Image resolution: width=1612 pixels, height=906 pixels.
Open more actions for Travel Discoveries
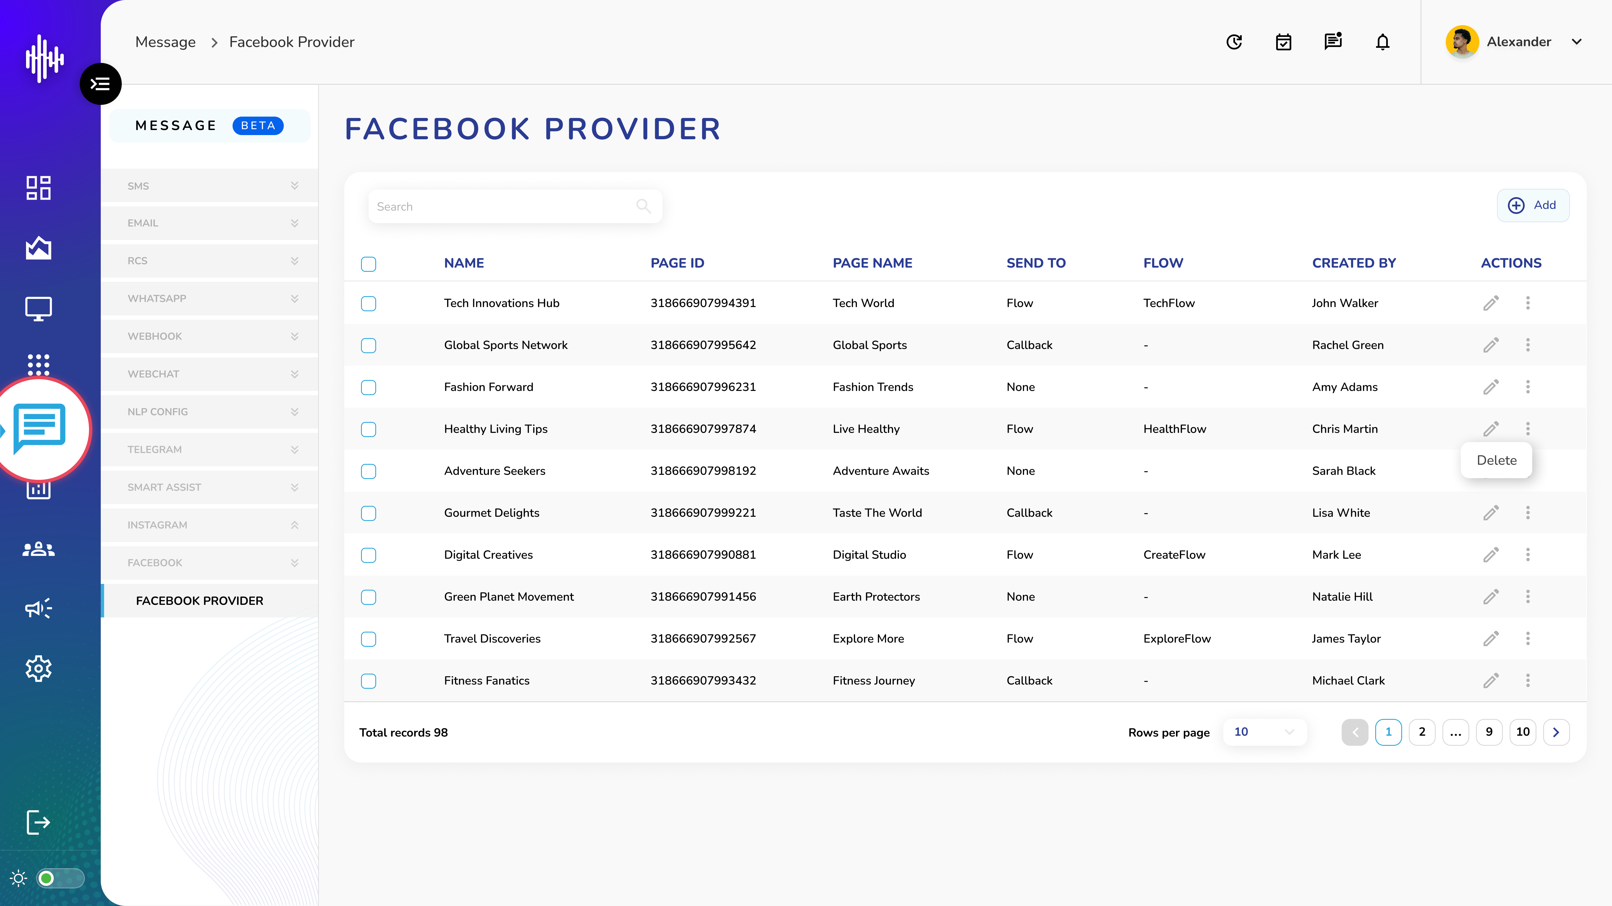click(1528, 638)
